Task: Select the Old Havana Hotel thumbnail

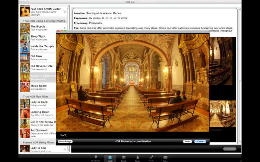Action: (x=25, y=68)
